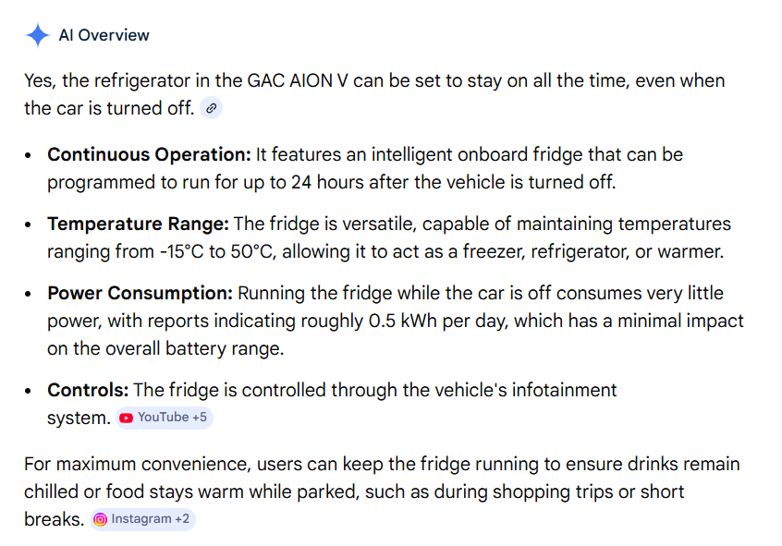This screenshot has width=782, height=546.
Task: Click the bullet point beside Power Consumption
Action: pyautogui.click(x=31, y=295)
